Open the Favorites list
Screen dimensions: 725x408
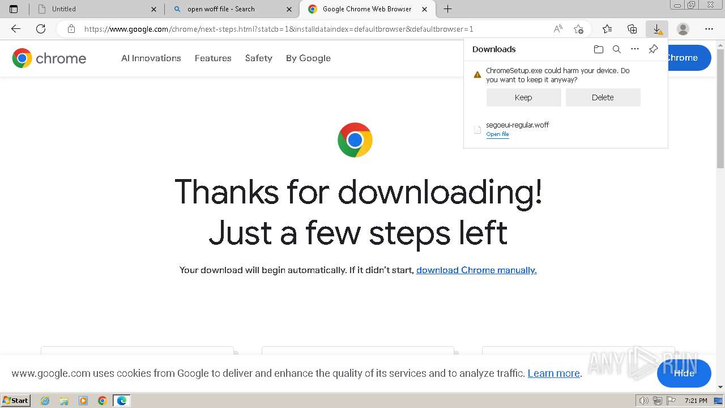click(x=607, y=29)
